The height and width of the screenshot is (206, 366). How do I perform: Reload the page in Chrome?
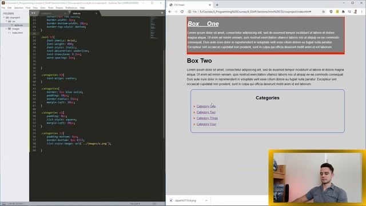tap(182, 11)
